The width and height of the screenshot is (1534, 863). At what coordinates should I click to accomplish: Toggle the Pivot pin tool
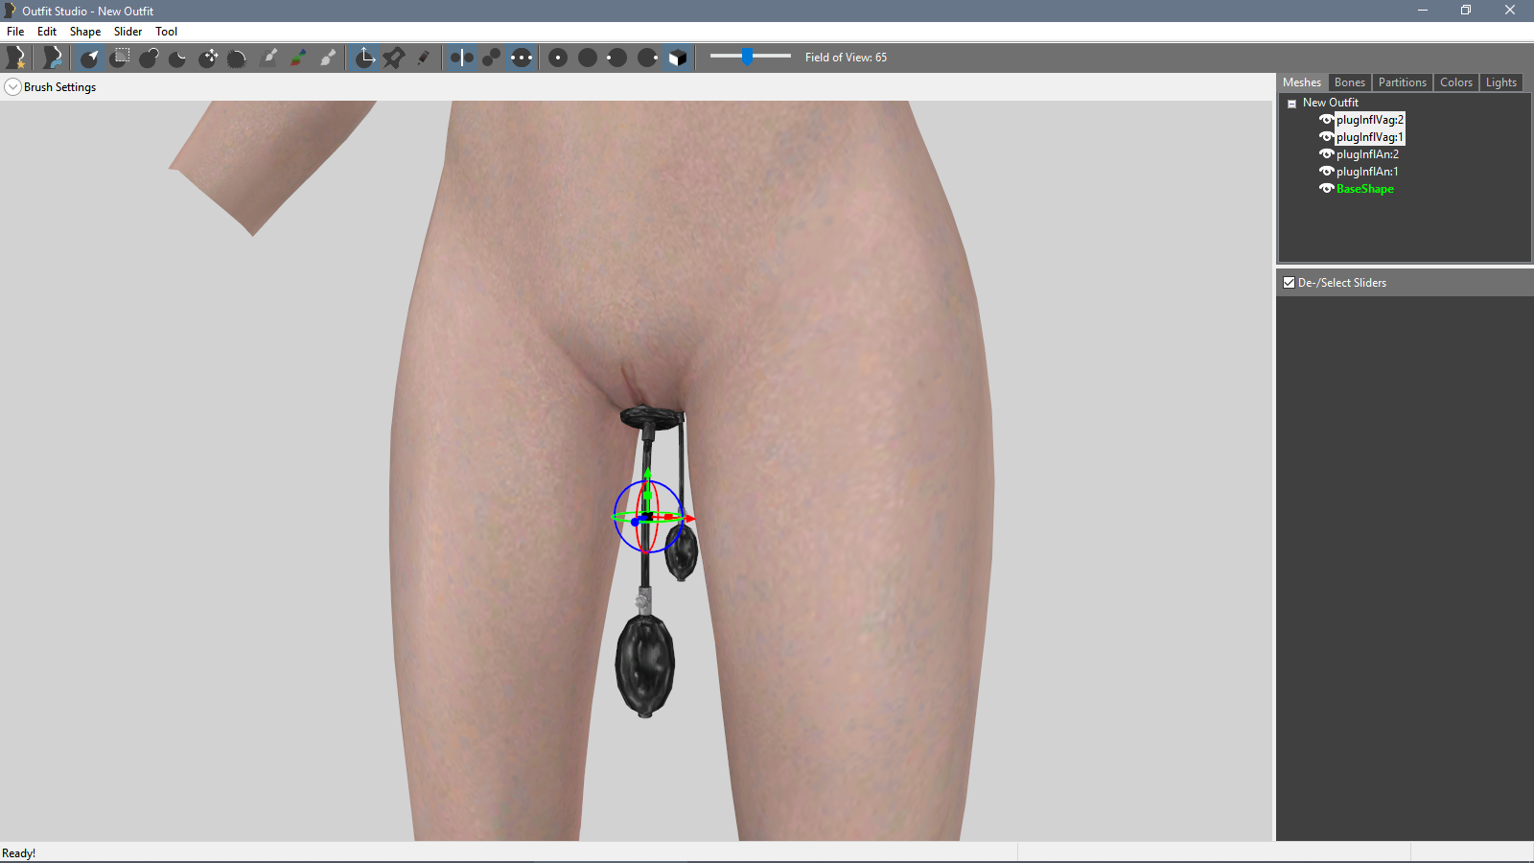tap(394, 58)
